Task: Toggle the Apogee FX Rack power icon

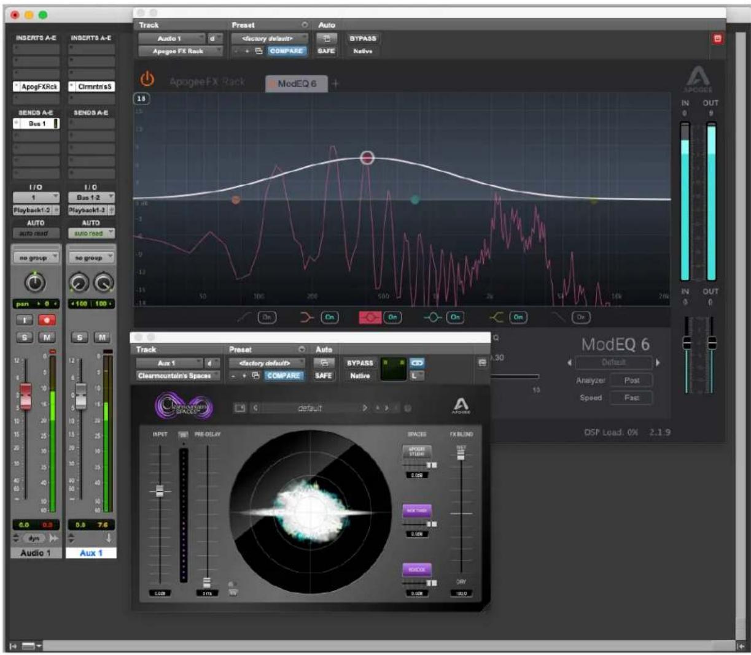Action: [147, 79]
